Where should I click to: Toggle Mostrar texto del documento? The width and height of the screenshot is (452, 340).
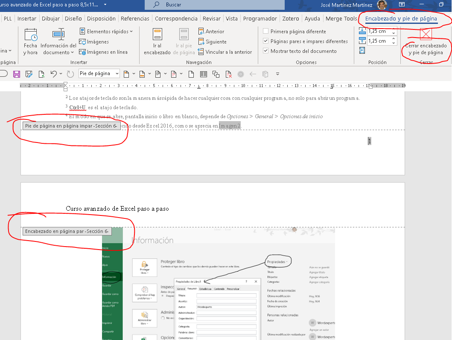click(266, 51)
